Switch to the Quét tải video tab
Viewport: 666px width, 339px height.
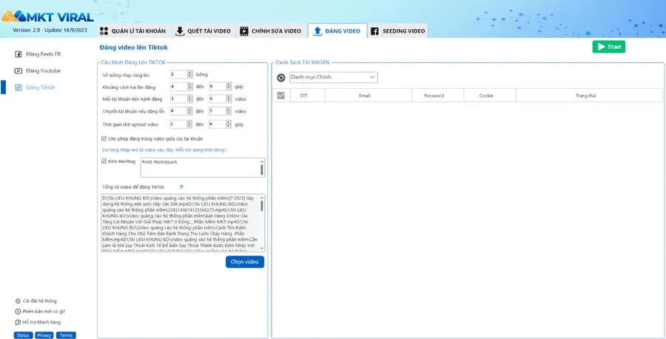tap(203, 31)
